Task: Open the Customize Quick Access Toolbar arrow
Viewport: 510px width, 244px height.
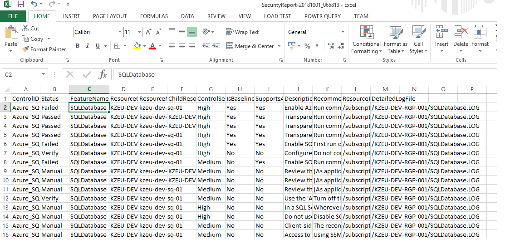Action: tap(68, 5)
